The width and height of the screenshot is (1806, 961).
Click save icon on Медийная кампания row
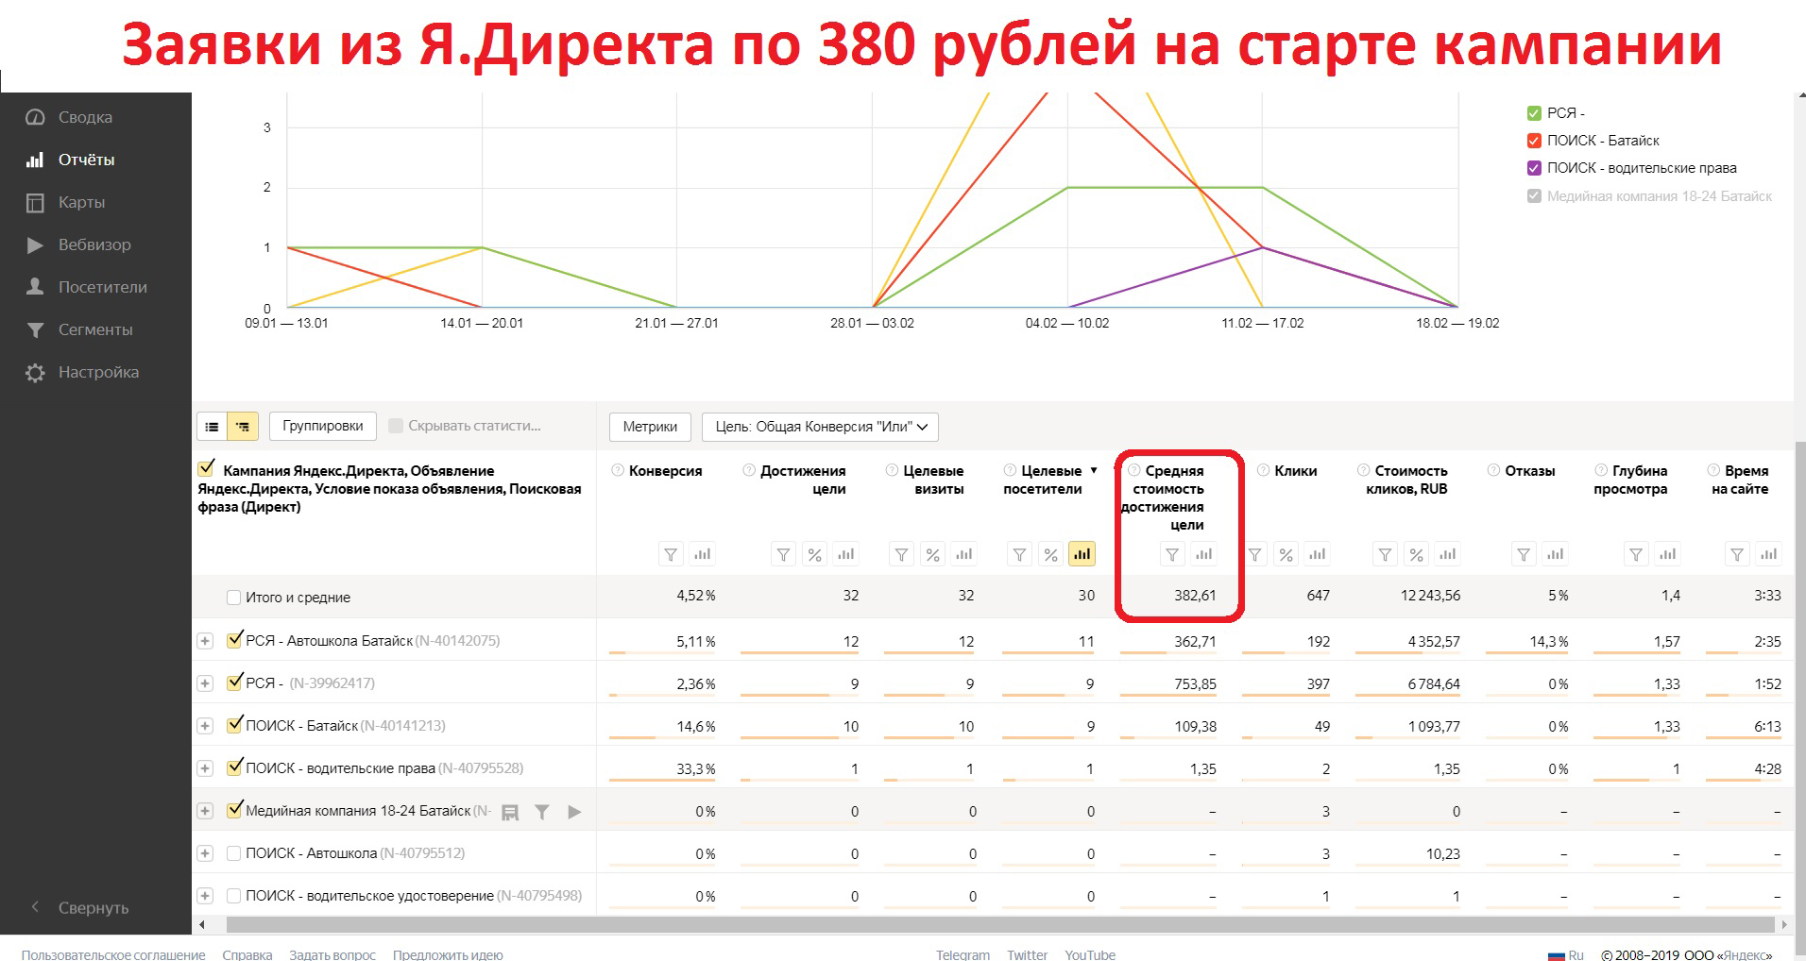510,812
